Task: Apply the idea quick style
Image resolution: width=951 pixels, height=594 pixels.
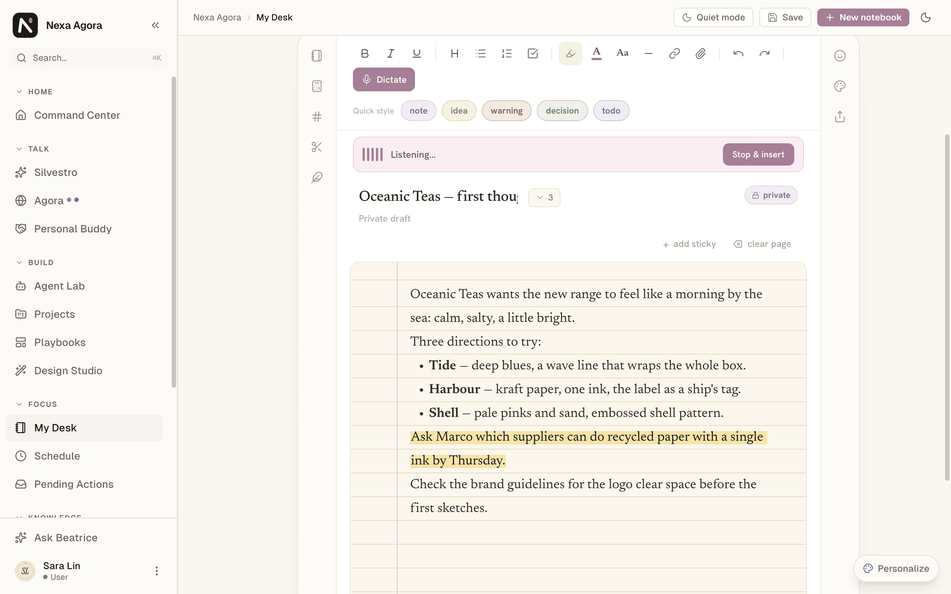Action: (459, 111)
